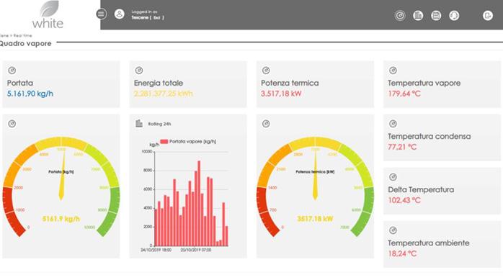Screen dimensions: 503x280
Task: Click the Real time breadcrumb
Action: (x=22, y=35)
